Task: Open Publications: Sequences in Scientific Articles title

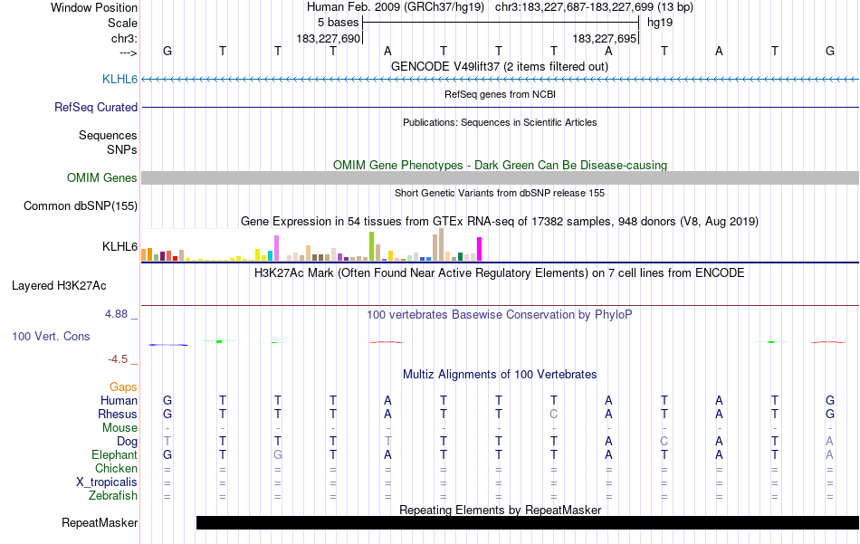Action: click(500, 122)
